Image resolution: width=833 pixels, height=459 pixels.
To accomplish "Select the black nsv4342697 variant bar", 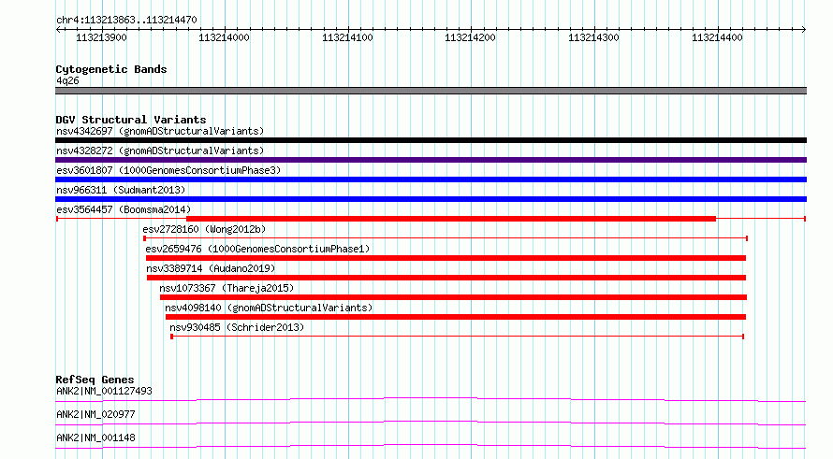I will (x=431, y=140).
